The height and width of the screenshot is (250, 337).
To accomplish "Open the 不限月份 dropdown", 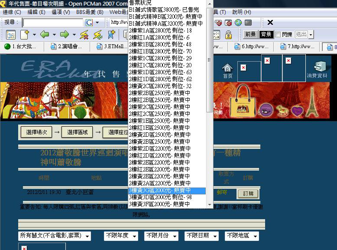I will point(162,236).
